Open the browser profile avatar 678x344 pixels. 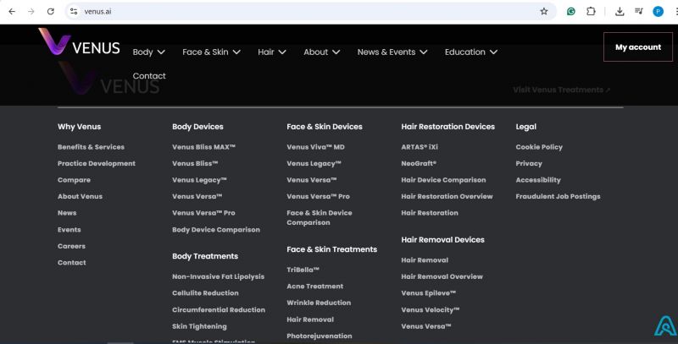pos(659,12)
